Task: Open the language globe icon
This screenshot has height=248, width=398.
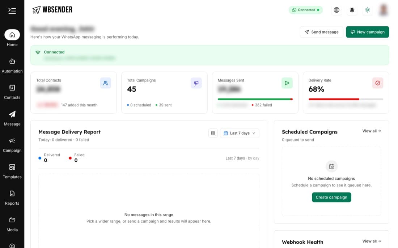Action: 336,10
